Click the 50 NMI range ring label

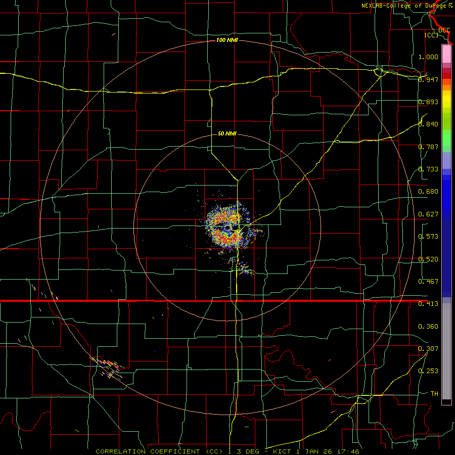click(x=227, y=134)
